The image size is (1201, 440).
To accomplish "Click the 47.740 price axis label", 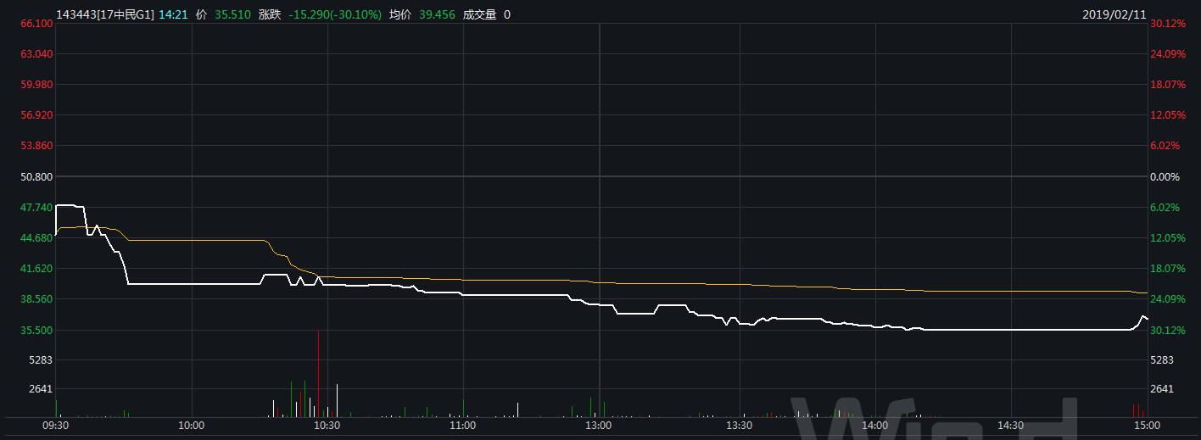I will [36, 208].
